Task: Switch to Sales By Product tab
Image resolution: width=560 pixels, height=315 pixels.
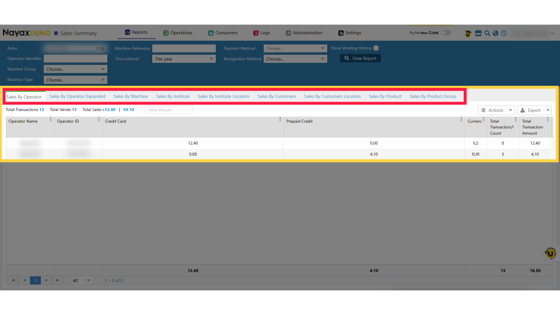Action: 385,96
